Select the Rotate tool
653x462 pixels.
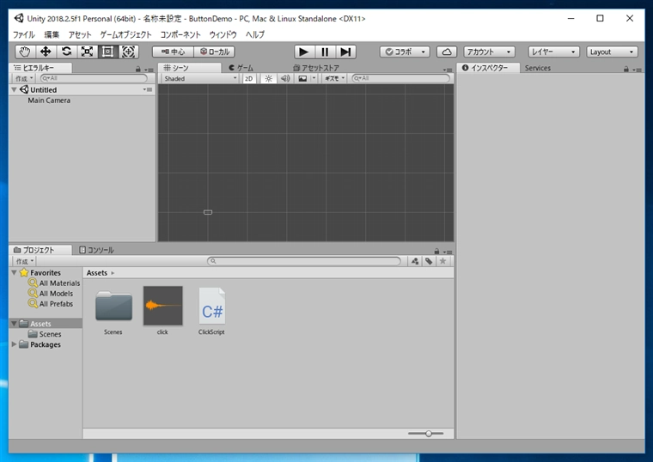(x=66, y=52)
